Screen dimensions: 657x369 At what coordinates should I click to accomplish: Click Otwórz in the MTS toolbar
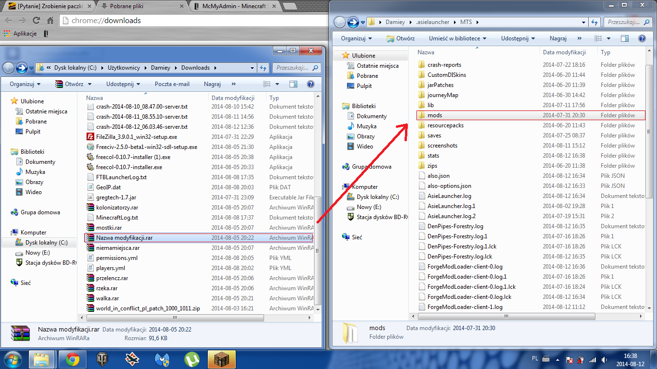pyautogui.click(x=400, y=38)
